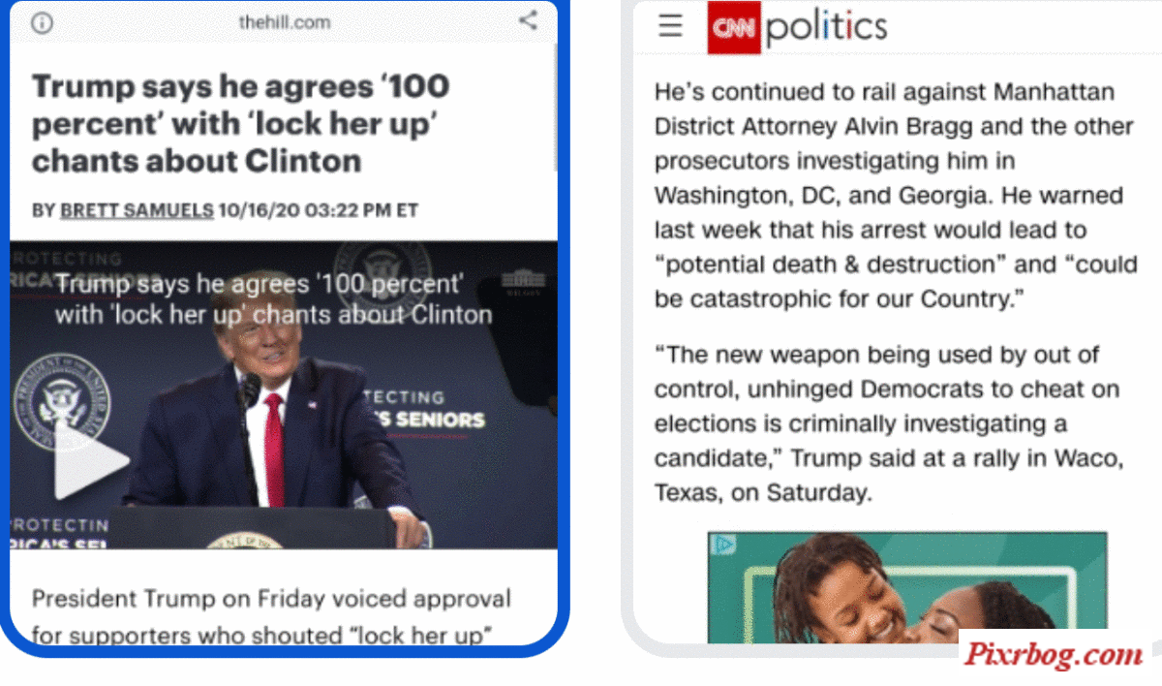Image resolution: width=1162 pixels, height=686 pixels.
Task: Click the Trump podium video thumbnail
Action: click(284, 394)
